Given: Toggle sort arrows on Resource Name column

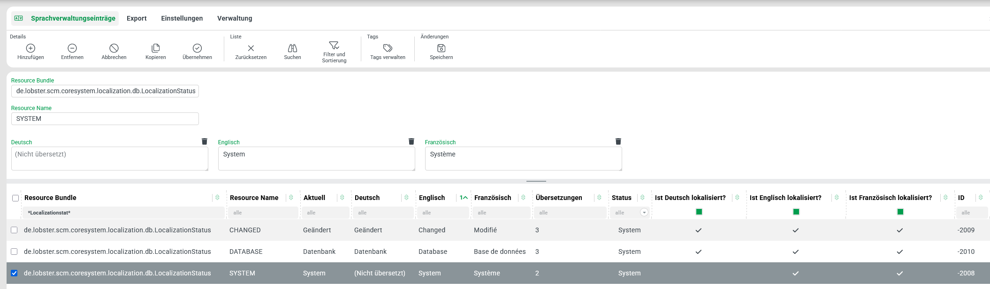Looking at the screenshot, I should click(291, 198).
